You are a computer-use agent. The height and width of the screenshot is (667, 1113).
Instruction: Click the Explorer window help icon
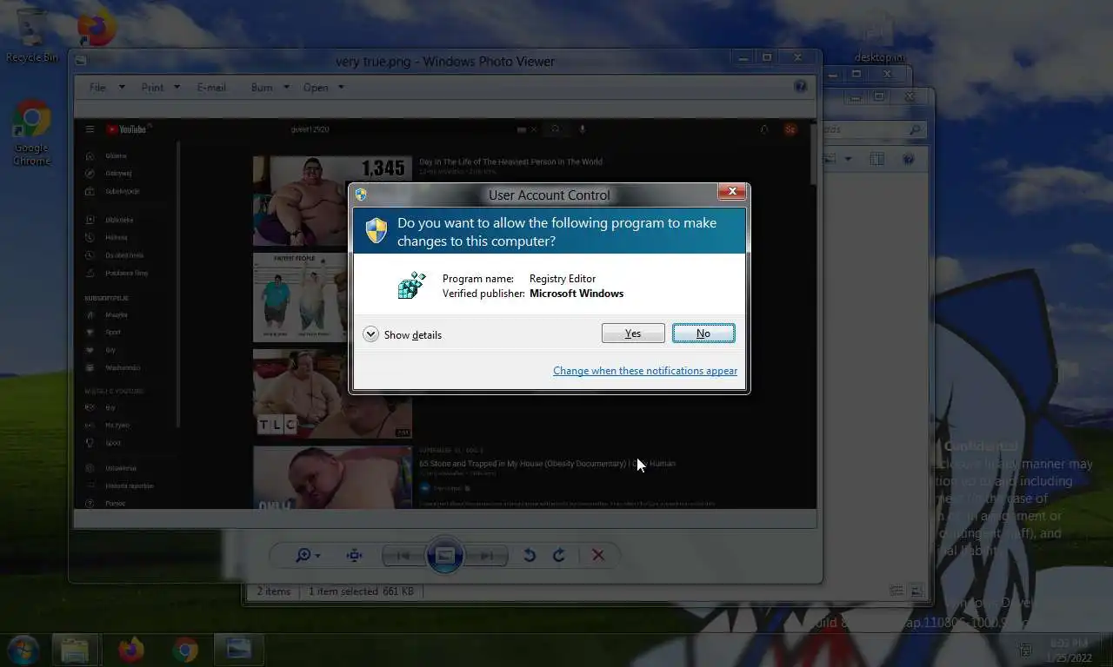909,159
